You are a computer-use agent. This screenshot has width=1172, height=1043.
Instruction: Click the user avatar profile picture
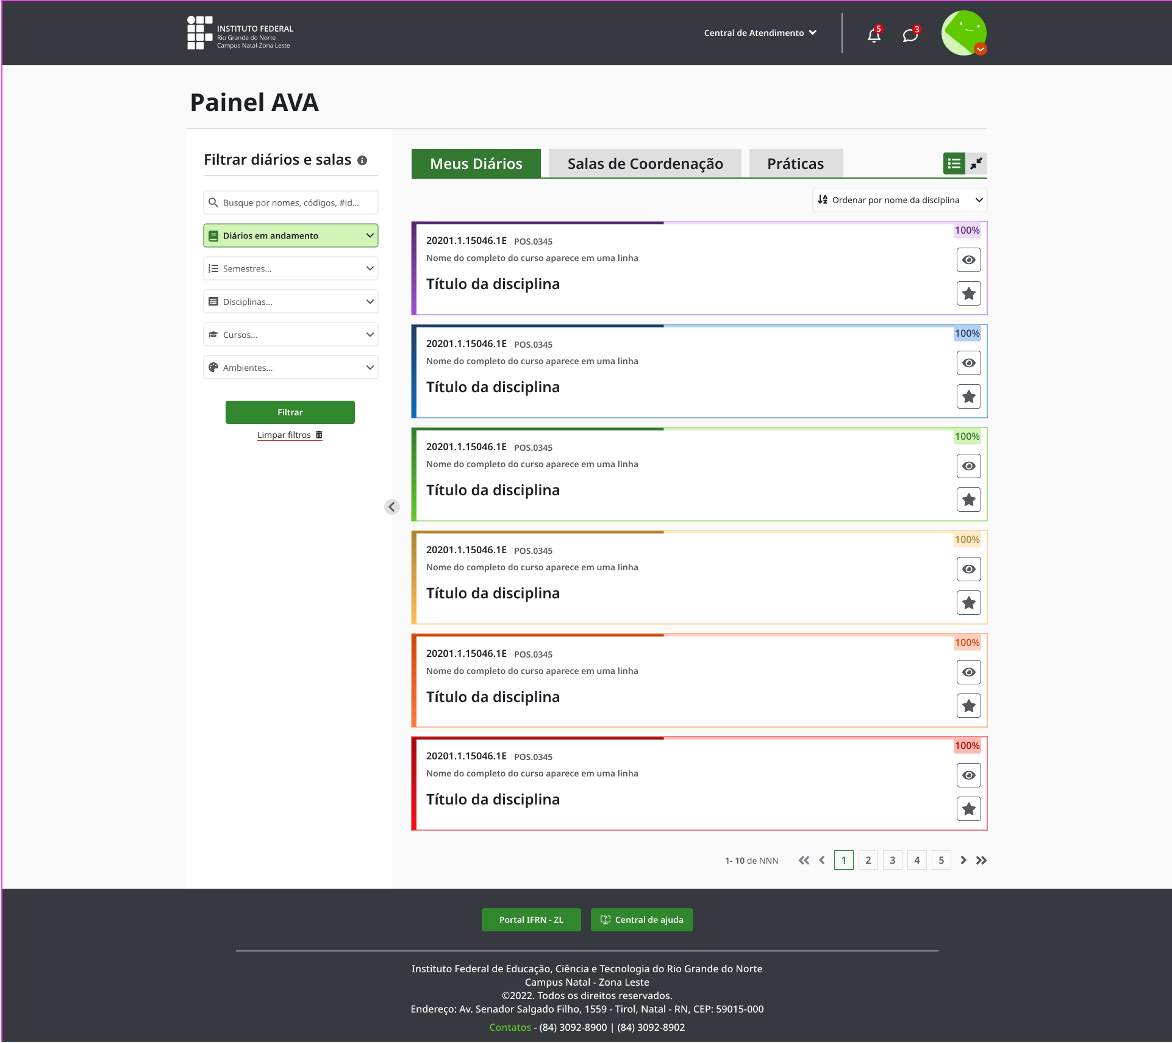963,33
